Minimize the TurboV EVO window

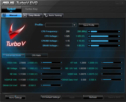coord(118,3)
